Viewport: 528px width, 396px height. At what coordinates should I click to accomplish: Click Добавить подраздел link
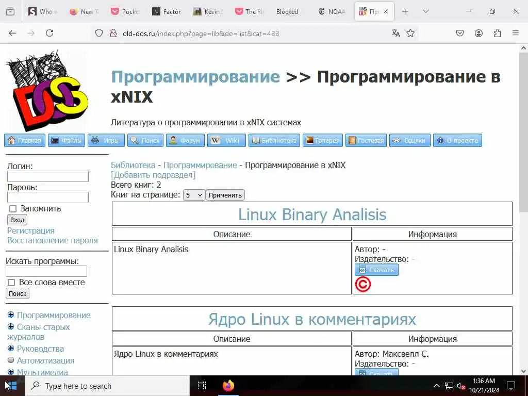153,175
